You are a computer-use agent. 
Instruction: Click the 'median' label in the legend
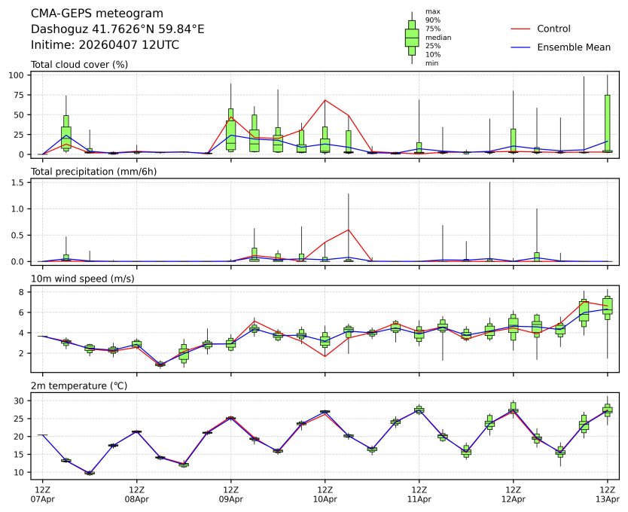pos(438,37)
